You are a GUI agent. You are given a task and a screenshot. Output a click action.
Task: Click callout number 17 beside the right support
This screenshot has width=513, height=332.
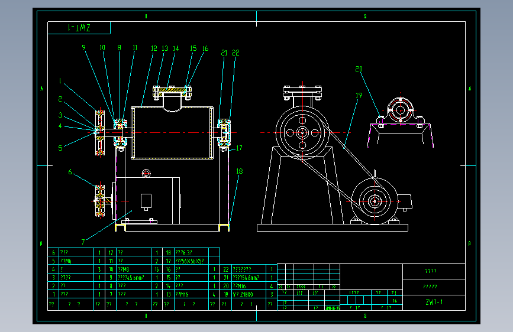point(239,148)
